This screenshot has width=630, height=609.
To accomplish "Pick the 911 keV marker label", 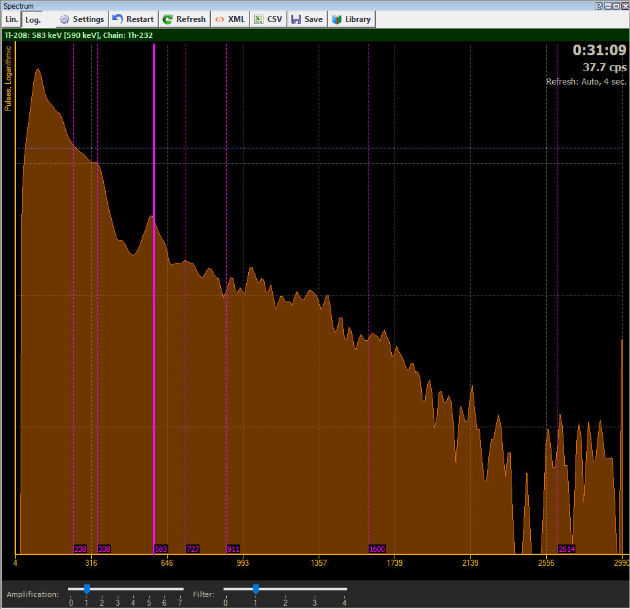I will pyautogui.click(x=234, y=549).
